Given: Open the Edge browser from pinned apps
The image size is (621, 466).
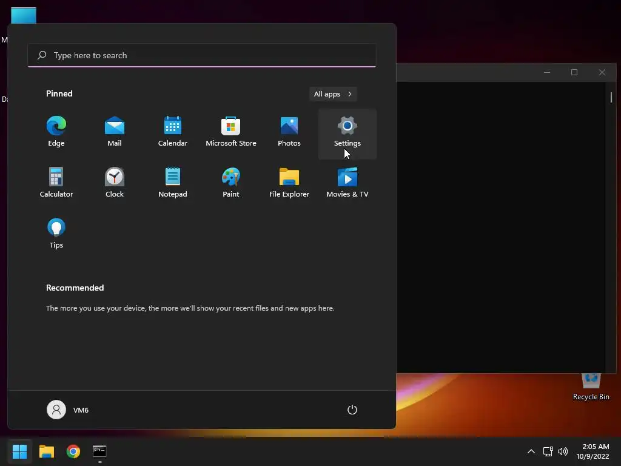Looking at the screenshot, I should click(56, 132).
